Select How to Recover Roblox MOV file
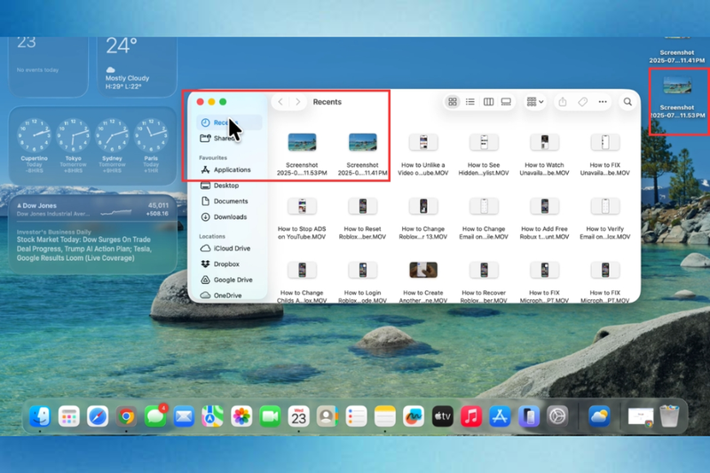Image resolution: width=710 pixels, height=473 pixels. 484,281
